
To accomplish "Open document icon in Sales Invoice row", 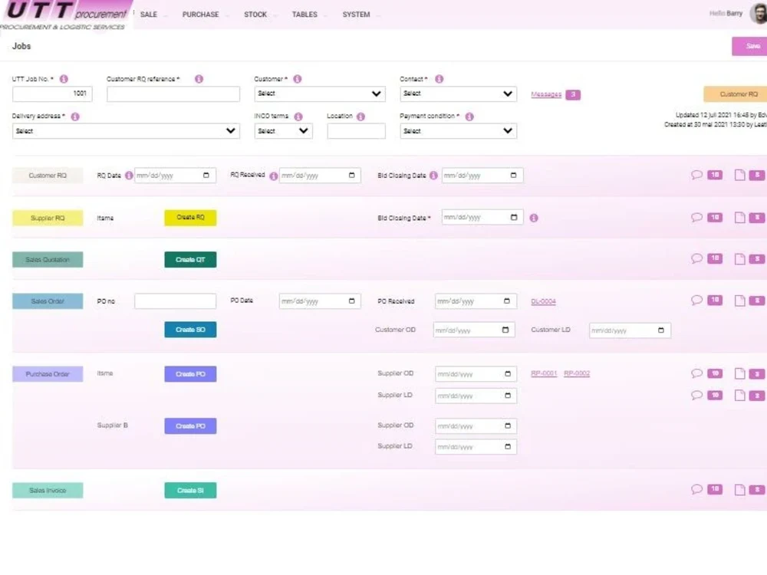I will (x=739, y=489).
